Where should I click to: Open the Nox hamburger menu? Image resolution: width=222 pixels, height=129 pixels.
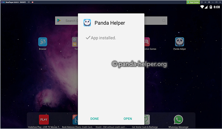[x=206, y=2]
